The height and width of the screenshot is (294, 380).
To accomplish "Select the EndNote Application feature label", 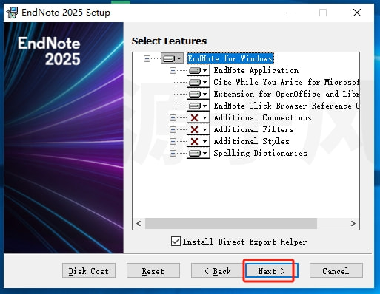I will click(x=256, y=70).
